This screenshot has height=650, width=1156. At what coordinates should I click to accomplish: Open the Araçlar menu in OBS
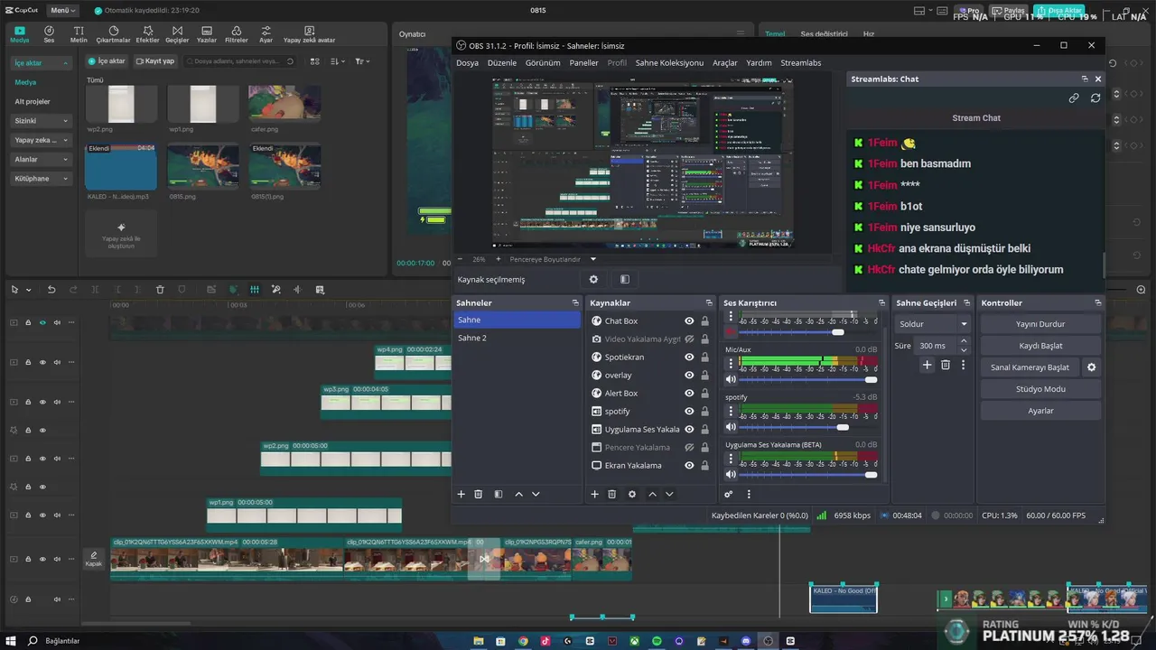click(725, 63)
